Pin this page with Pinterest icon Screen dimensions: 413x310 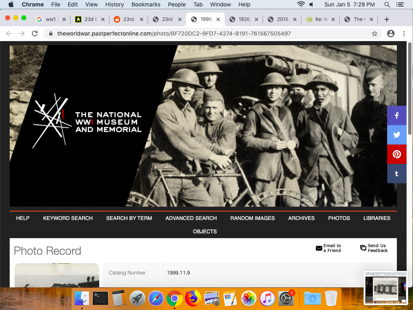point(397,154)
